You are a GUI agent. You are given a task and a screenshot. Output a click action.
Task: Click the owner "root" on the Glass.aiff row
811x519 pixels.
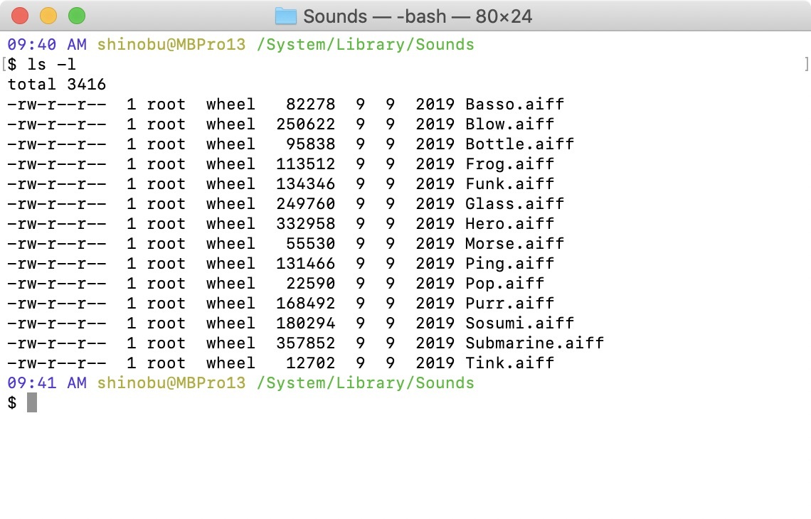click(166, 203)
